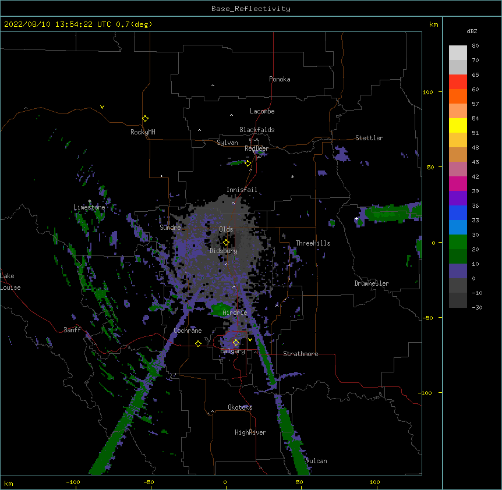Click the Stettler town label
Screen dimensions: 502x490
369,138
